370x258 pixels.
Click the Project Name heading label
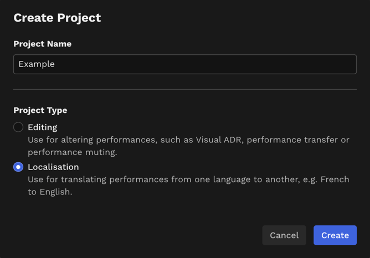click(43, 44)
